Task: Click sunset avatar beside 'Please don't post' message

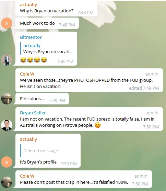Action: (x=7, y=182)
